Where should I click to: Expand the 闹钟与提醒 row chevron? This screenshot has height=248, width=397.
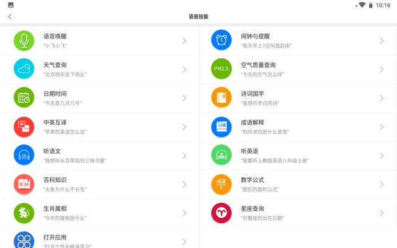click(x=382, y=41)
